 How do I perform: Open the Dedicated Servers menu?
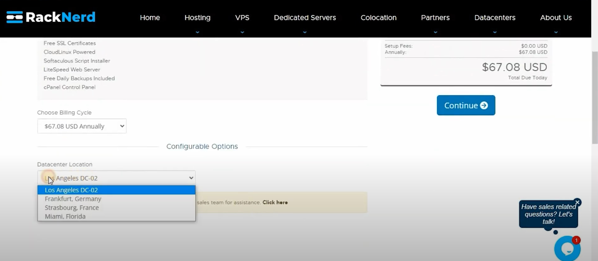pyautogui.click(x=305, y=18)
